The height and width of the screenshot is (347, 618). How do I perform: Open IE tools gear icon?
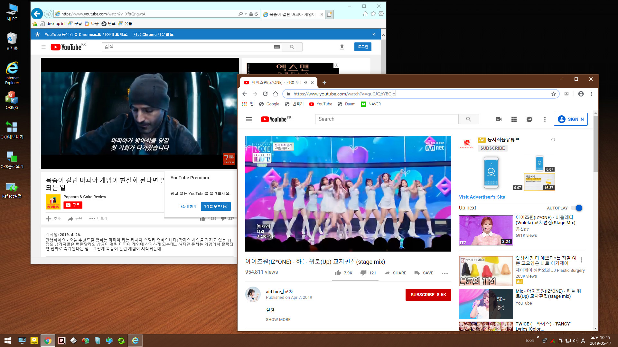(x=381, y=13)
